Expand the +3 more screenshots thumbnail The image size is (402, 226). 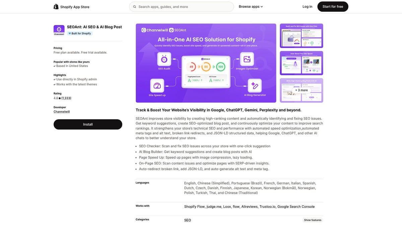point(301,90)
